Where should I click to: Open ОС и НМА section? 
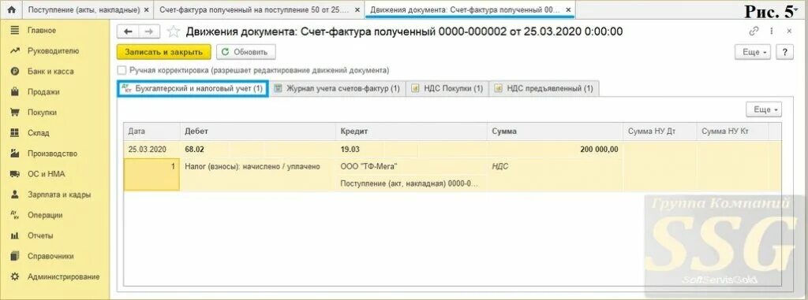47,174
